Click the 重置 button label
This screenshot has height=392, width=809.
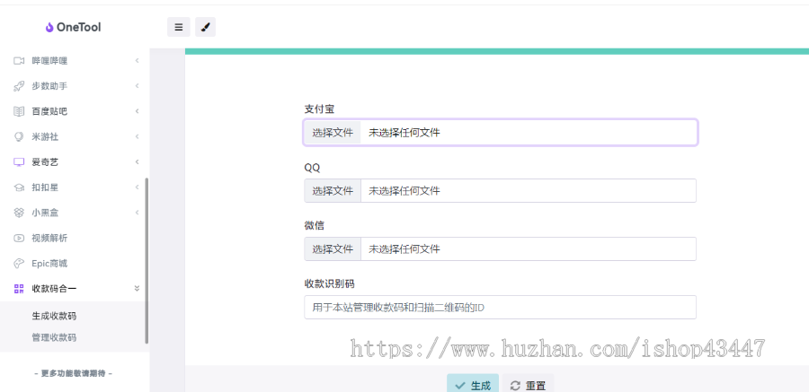[x=536, y=386]
